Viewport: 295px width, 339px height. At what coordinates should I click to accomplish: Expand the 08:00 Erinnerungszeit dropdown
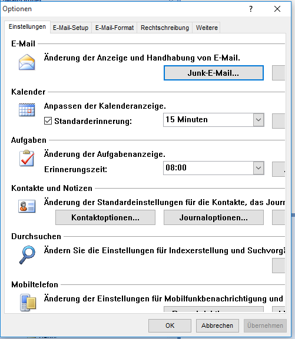tap(258, 168)
